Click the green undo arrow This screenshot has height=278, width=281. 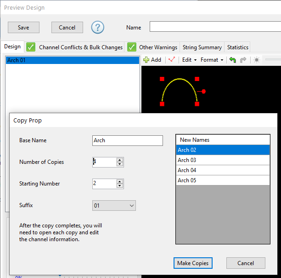pos(233,60)
